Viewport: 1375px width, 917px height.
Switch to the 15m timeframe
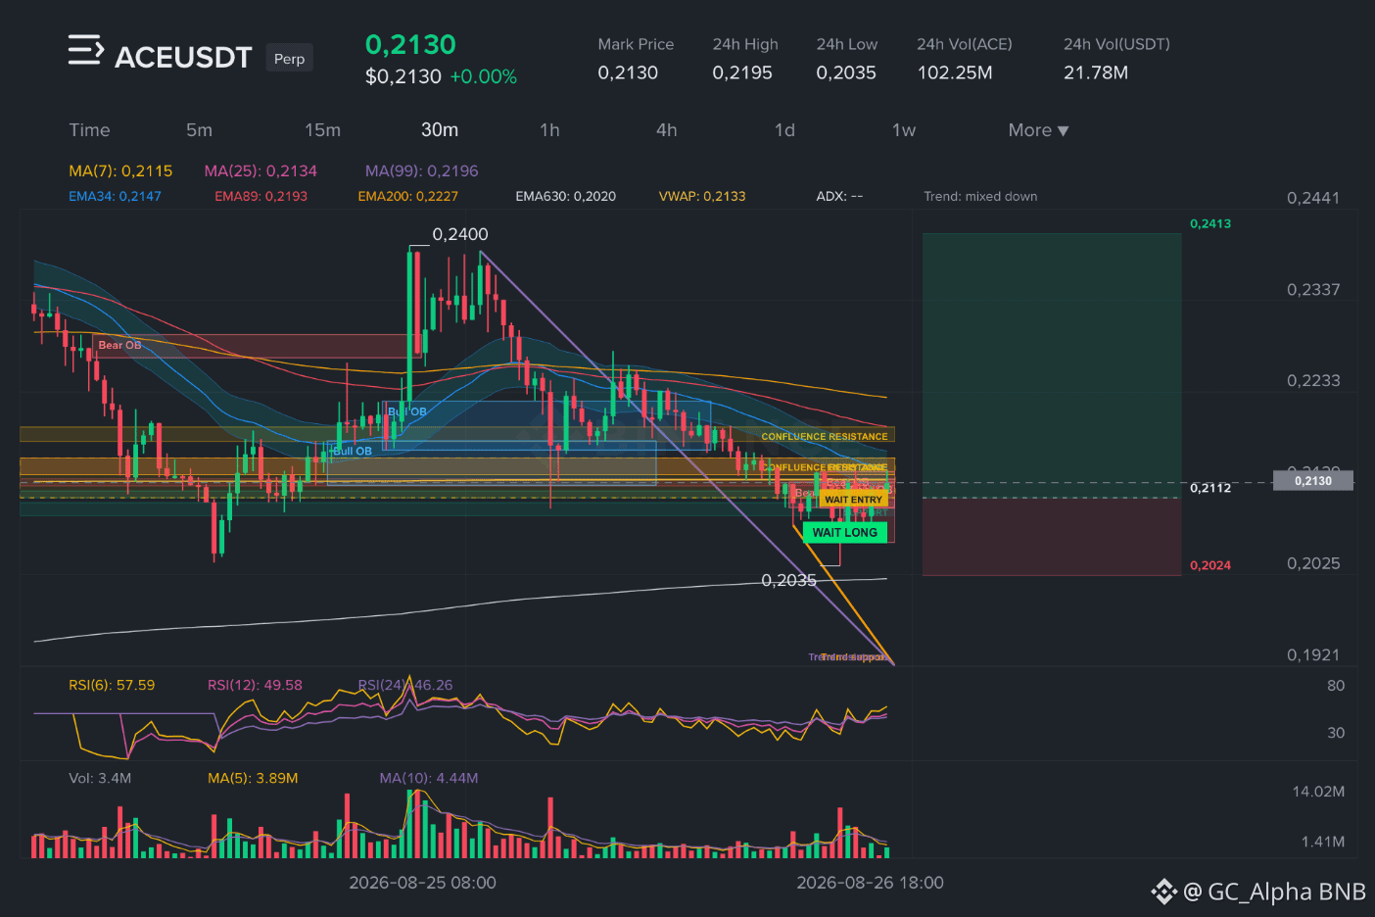[x=322, y=130]
